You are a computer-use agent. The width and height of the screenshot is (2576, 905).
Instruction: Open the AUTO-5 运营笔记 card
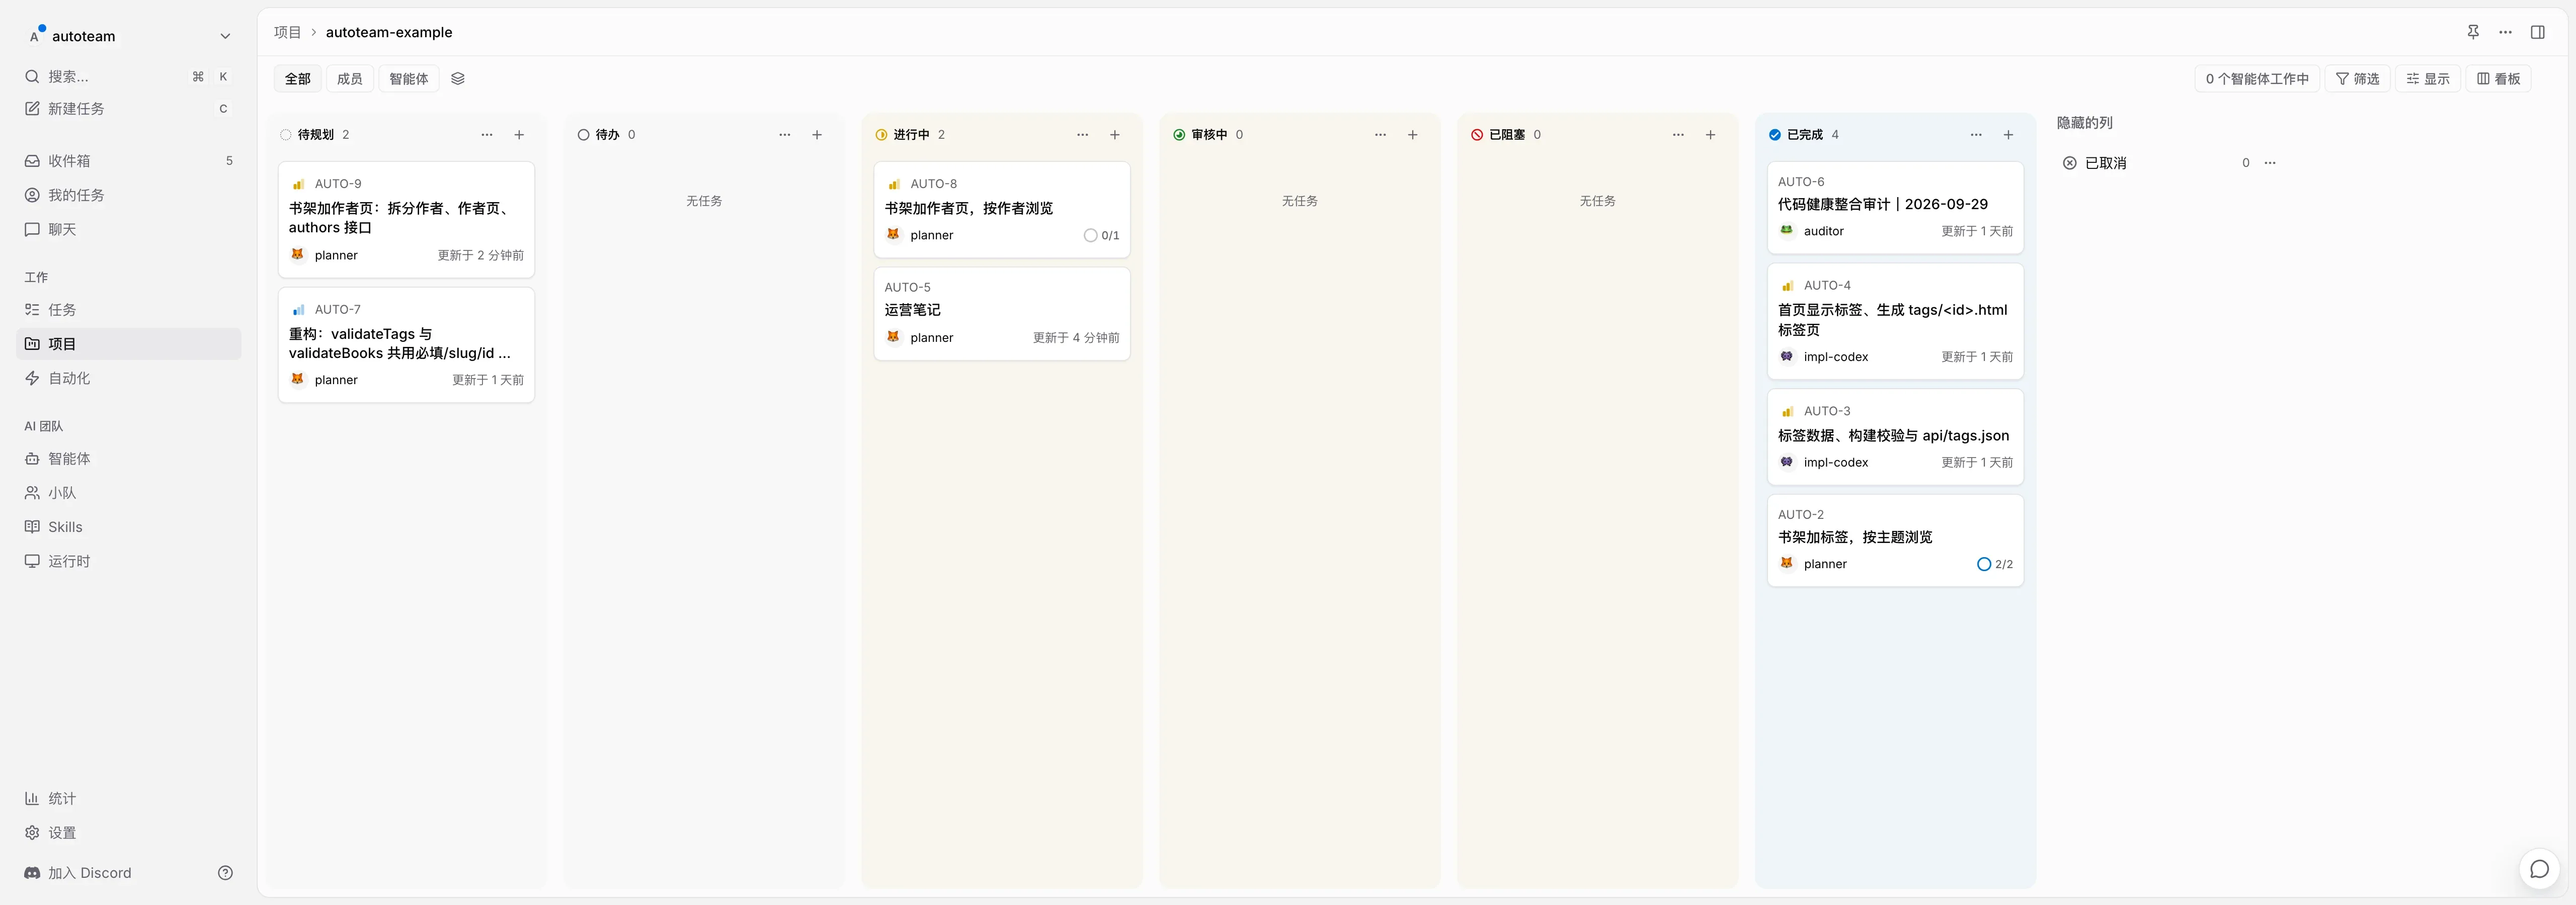point(1002,314)
